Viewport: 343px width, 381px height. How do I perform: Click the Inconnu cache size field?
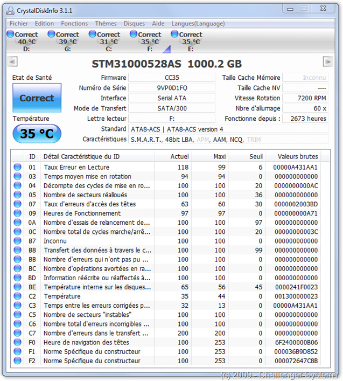305,78
